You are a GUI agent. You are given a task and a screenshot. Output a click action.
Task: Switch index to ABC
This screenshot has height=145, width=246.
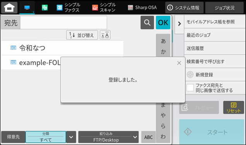149,137
